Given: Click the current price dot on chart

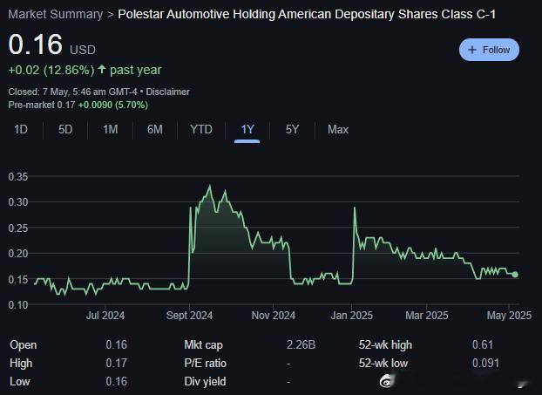Looking at the screenshot, I should tap(515, 275).
